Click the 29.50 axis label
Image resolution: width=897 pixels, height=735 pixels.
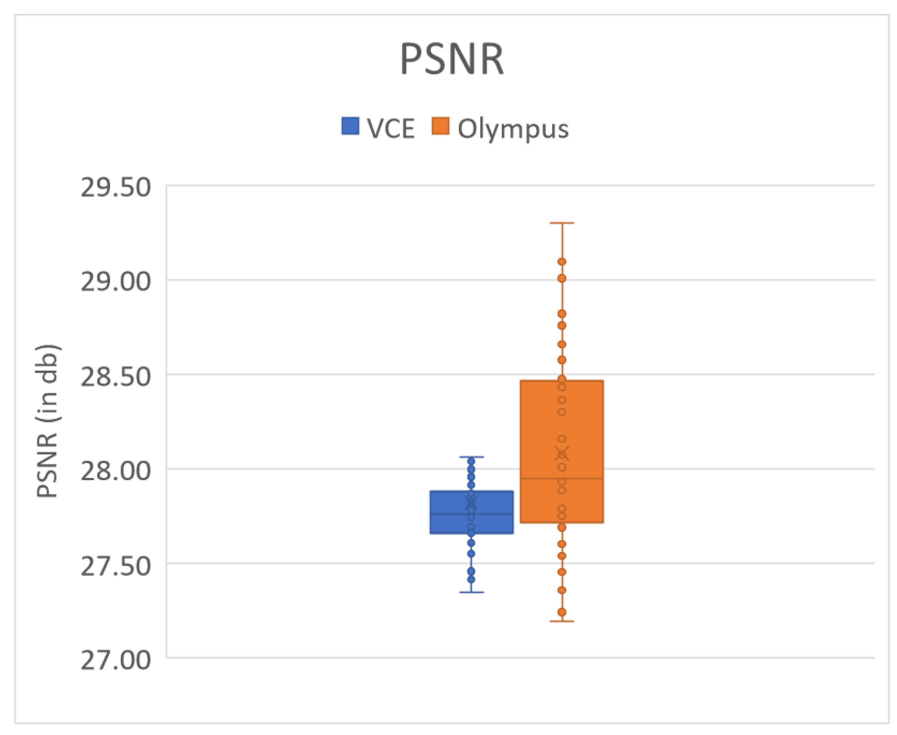(x=116, y=187)
